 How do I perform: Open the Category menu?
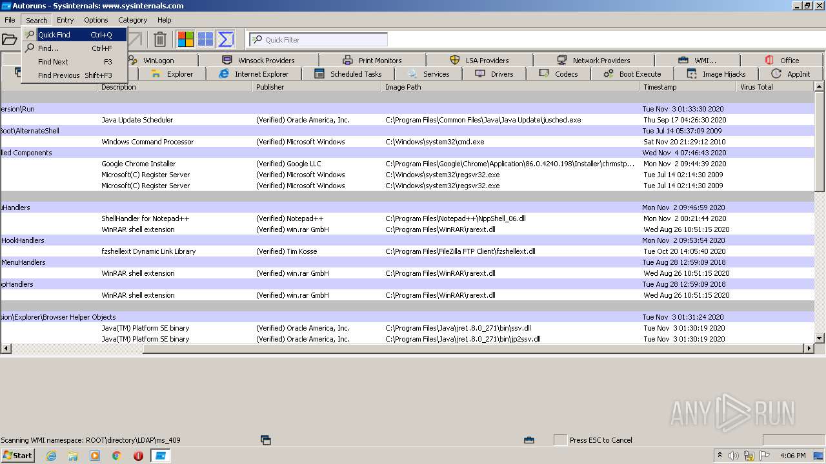[x=133, y=20]
